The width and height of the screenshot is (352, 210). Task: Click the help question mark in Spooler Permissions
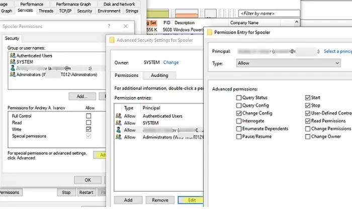pos(109,26)
